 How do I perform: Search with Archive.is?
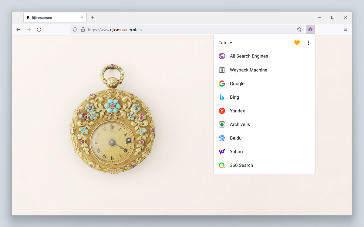click(x=264, y=124)
